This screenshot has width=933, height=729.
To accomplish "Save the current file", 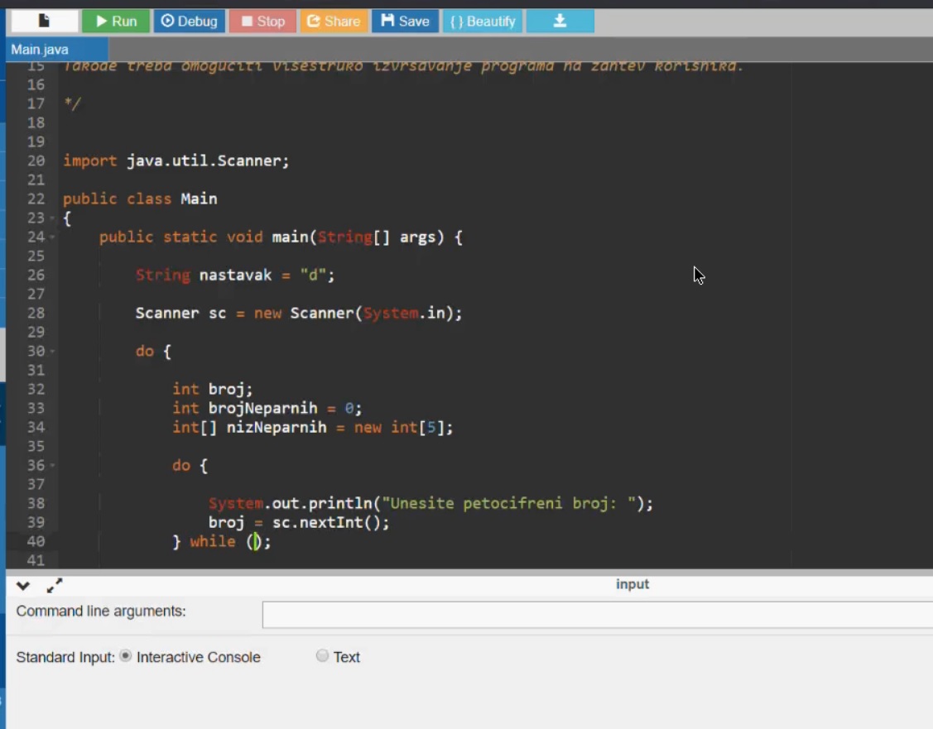I will click(405, 22).
